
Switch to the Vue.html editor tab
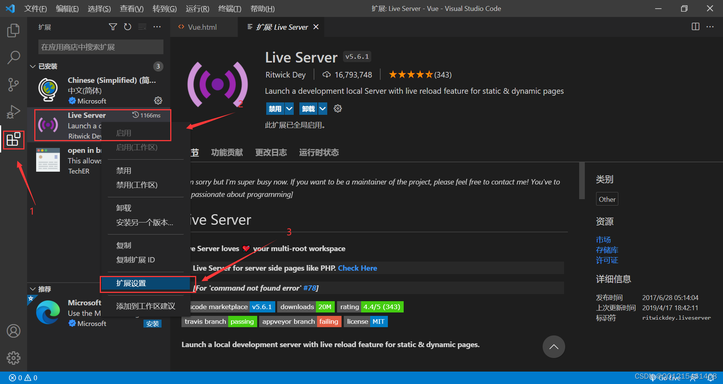tap(204, 27)
